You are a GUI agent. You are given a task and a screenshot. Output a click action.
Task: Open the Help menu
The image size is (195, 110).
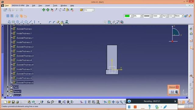click(72, 5)
